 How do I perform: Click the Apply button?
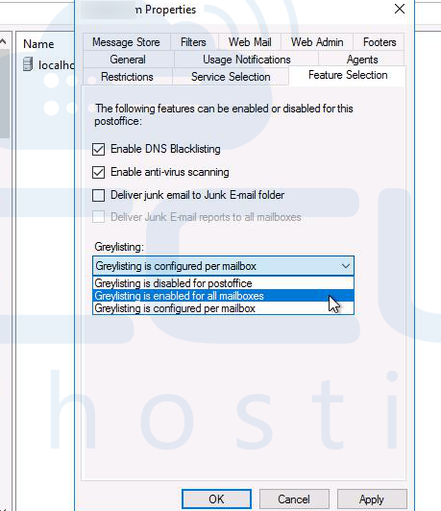(x=372, y=499)
